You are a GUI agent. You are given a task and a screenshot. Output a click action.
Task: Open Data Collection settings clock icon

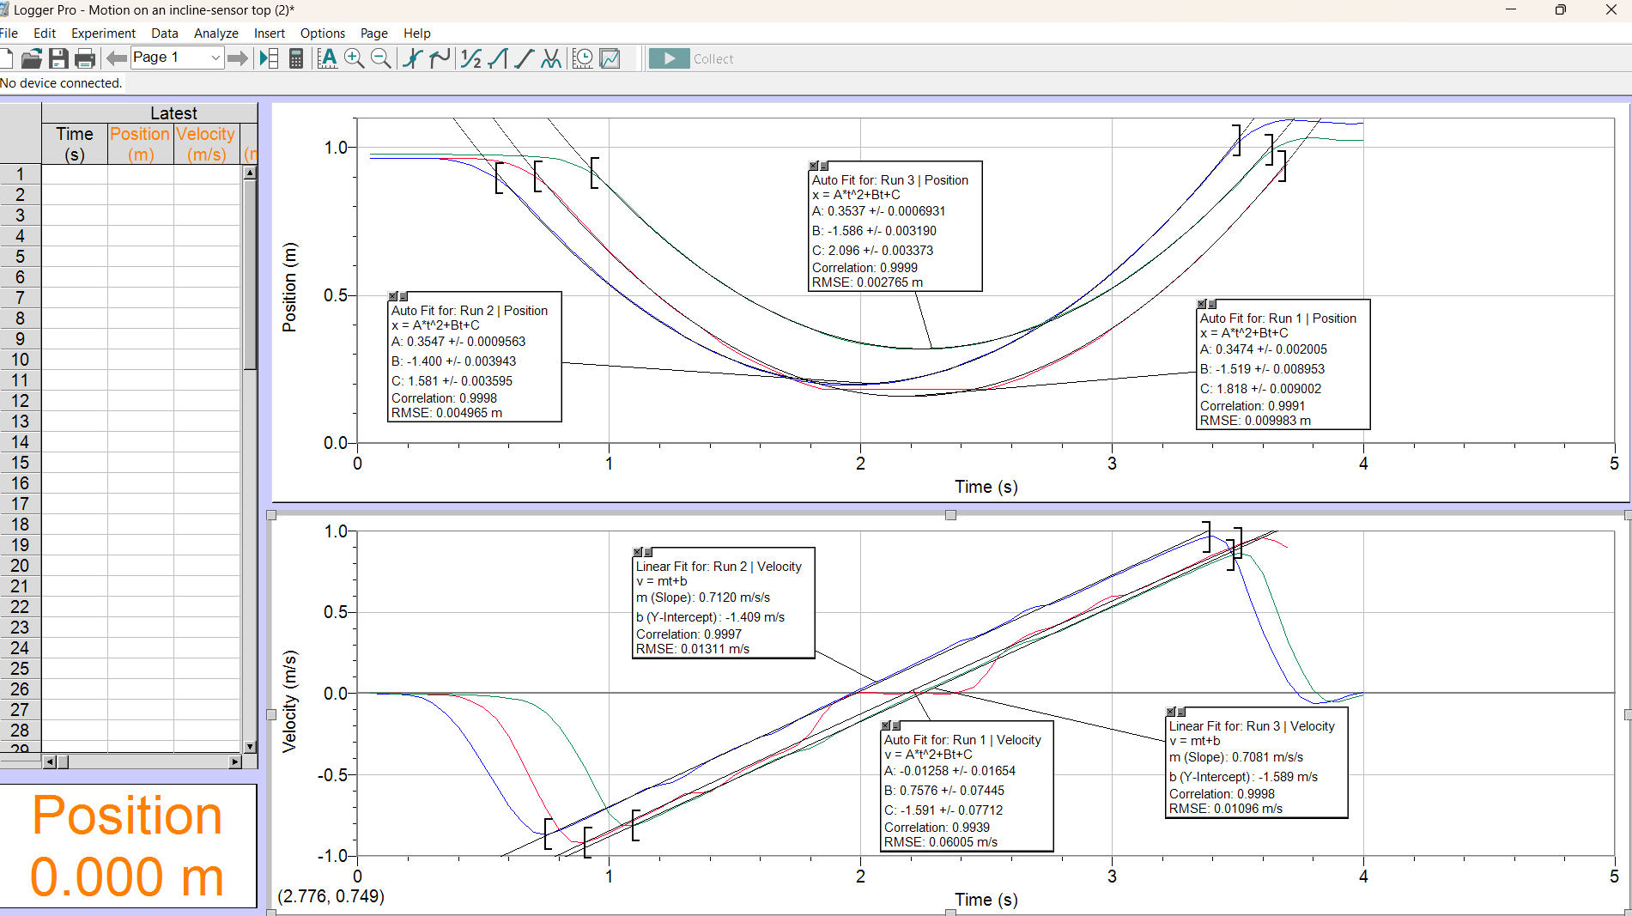[x=583, y=58]
